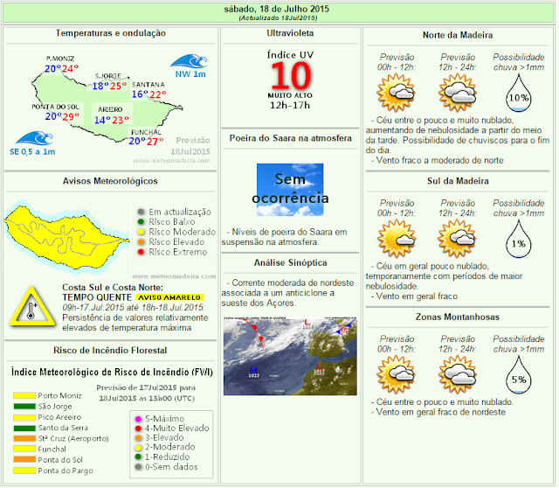
Task: Click the Risco de Incêndio Florestal heading
Action: tap(110, 350)
